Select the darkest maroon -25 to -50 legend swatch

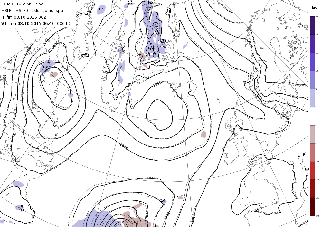click(312, 207)
